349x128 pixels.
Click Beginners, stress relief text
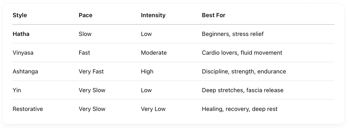click(232, 34)
